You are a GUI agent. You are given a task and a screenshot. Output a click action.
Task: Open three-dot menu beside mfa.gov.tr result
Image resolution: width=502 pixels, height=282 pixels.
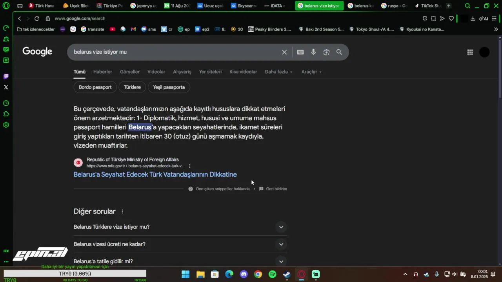click(190, 166)
